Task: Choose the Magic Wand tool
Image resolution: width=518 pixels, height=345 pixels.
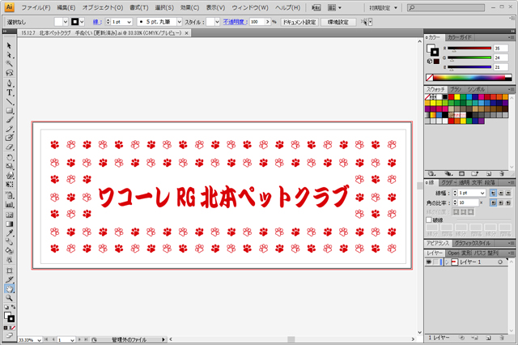Action: tap(9, 63)
